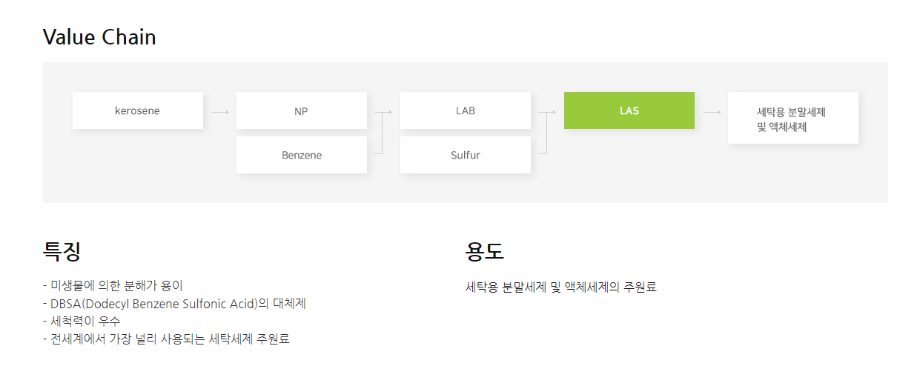
Task: Click arrow after the LAS box
Action: click(712, 112)
